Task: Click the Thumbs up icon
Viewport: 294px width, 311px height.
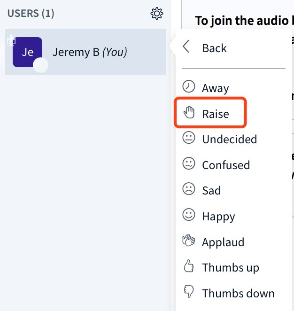Action: pos(189,267)
